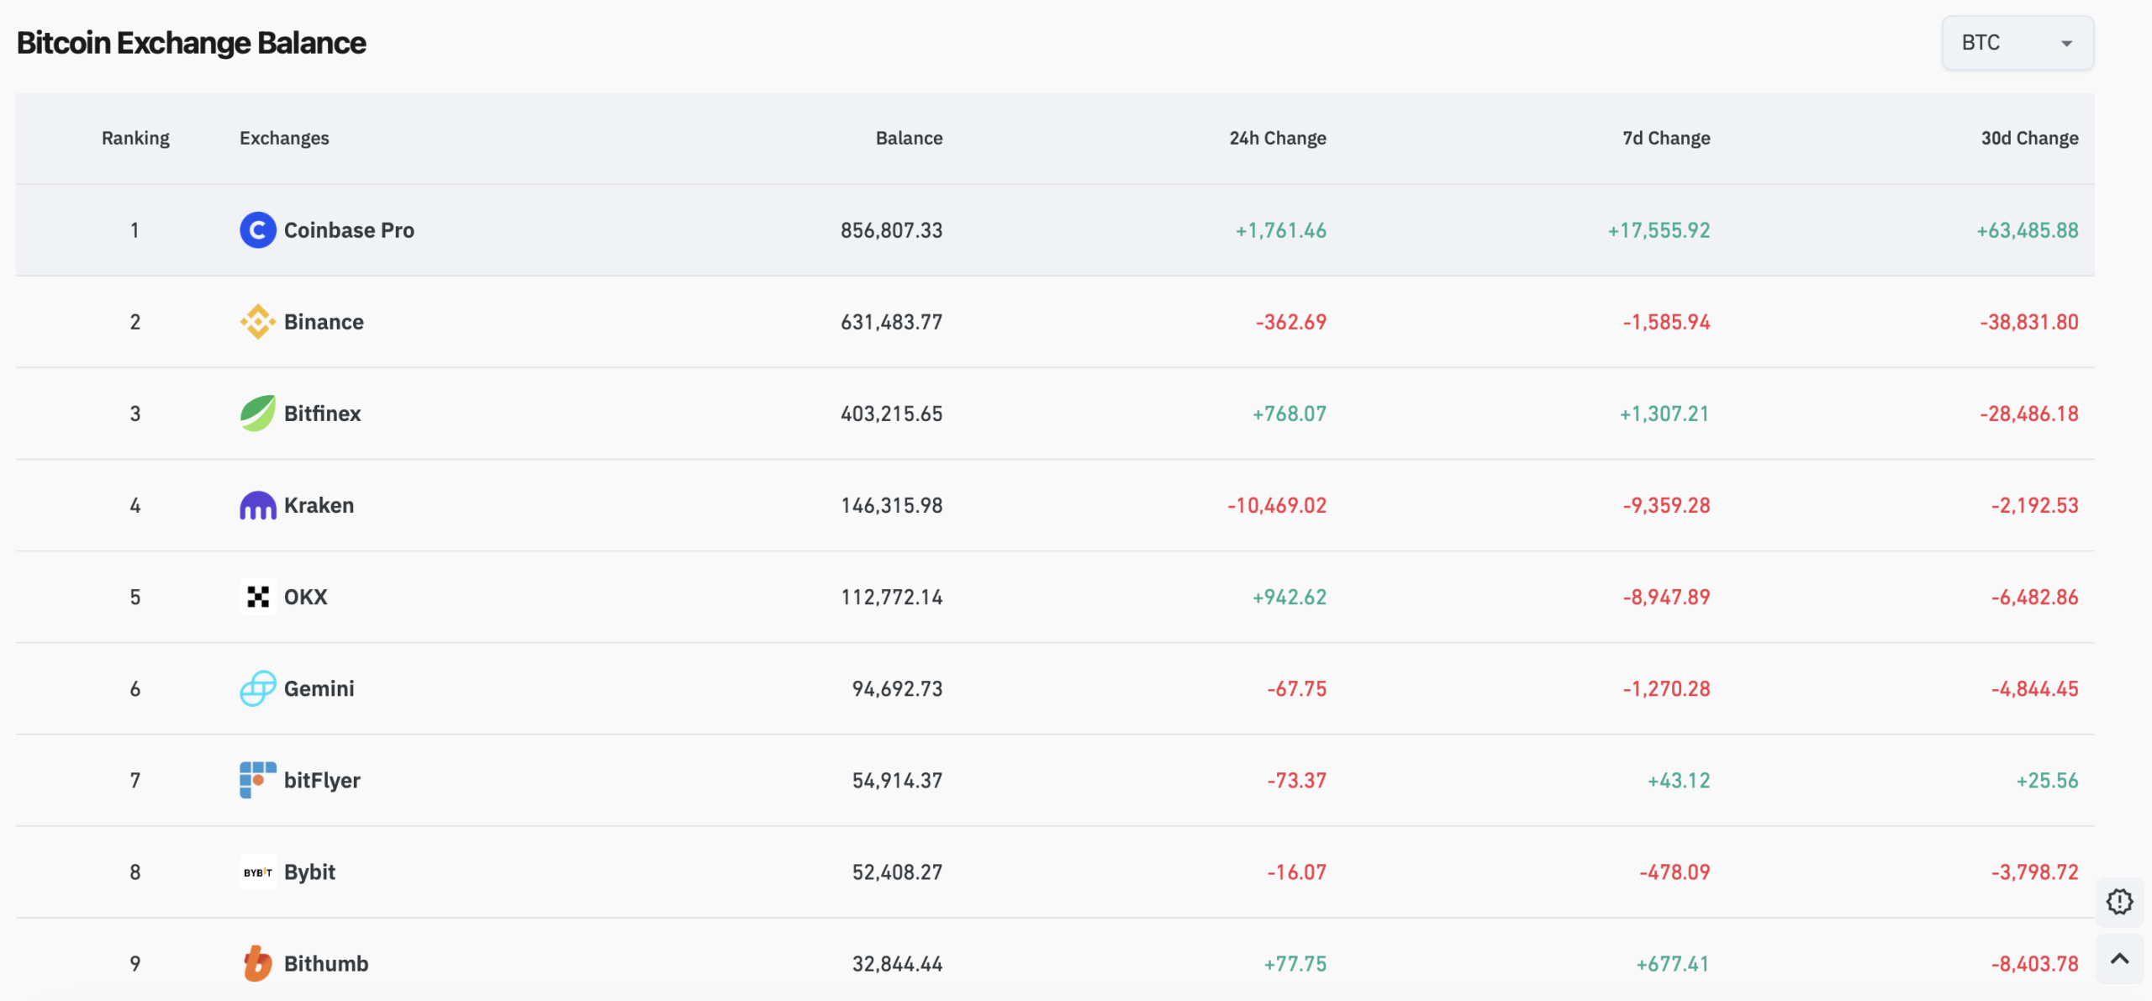The image size is (2152, 1001).
Task: Select the Binance logo icon
Action: (257, 321)
